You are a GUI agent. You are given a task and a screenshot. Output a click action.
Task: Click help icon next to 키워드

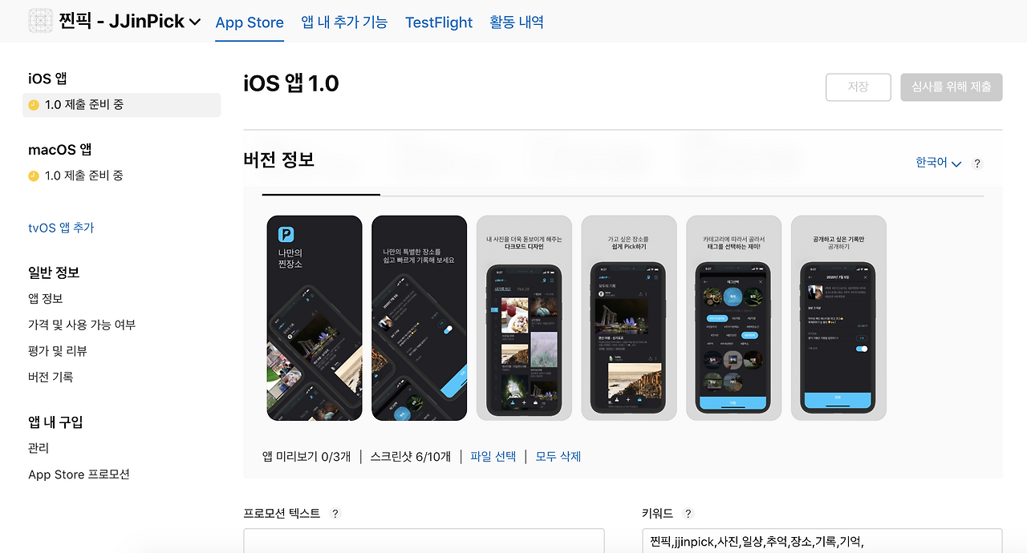pyautogui.click(x=688, y=514)
